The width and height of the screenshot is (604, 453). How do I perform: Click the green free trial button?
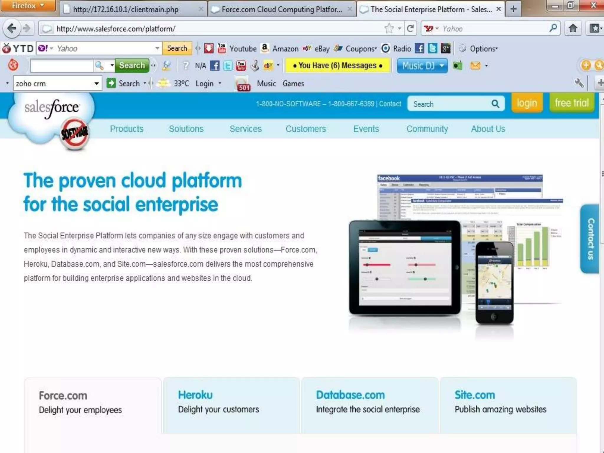572,103
